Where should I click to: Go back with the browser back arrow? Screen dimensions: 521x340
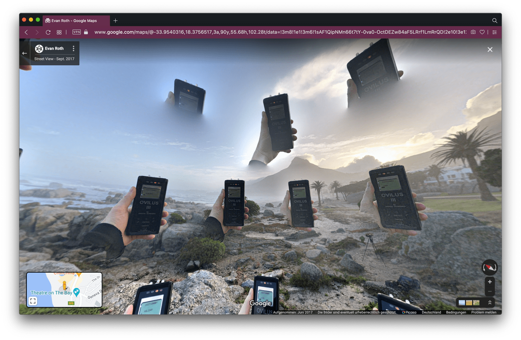[x=26, y=32]
